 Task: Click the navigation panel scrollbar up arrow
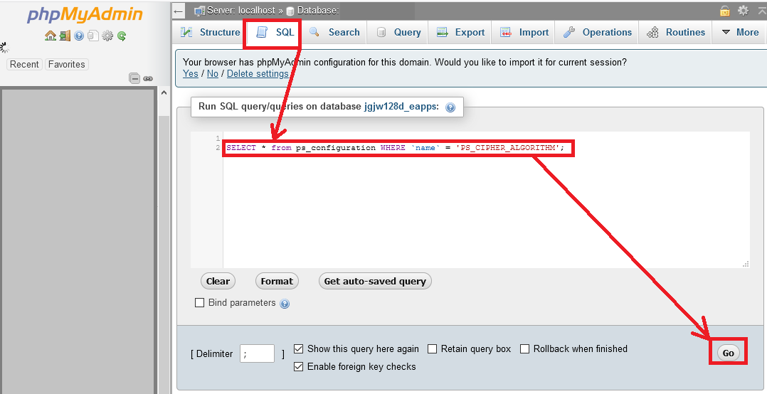(164, 93)
